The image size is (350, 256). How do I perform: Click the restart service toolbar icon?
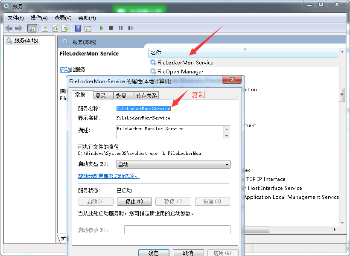pyautogui.click(x=131, y=28)
